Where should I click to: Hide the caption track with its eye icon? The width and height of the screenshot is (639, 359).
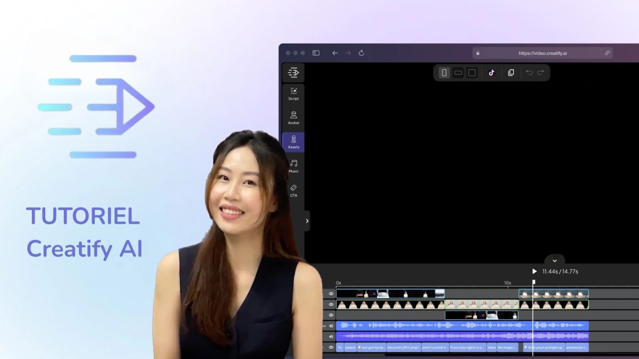pyautogui.click(x=331, y=347)
